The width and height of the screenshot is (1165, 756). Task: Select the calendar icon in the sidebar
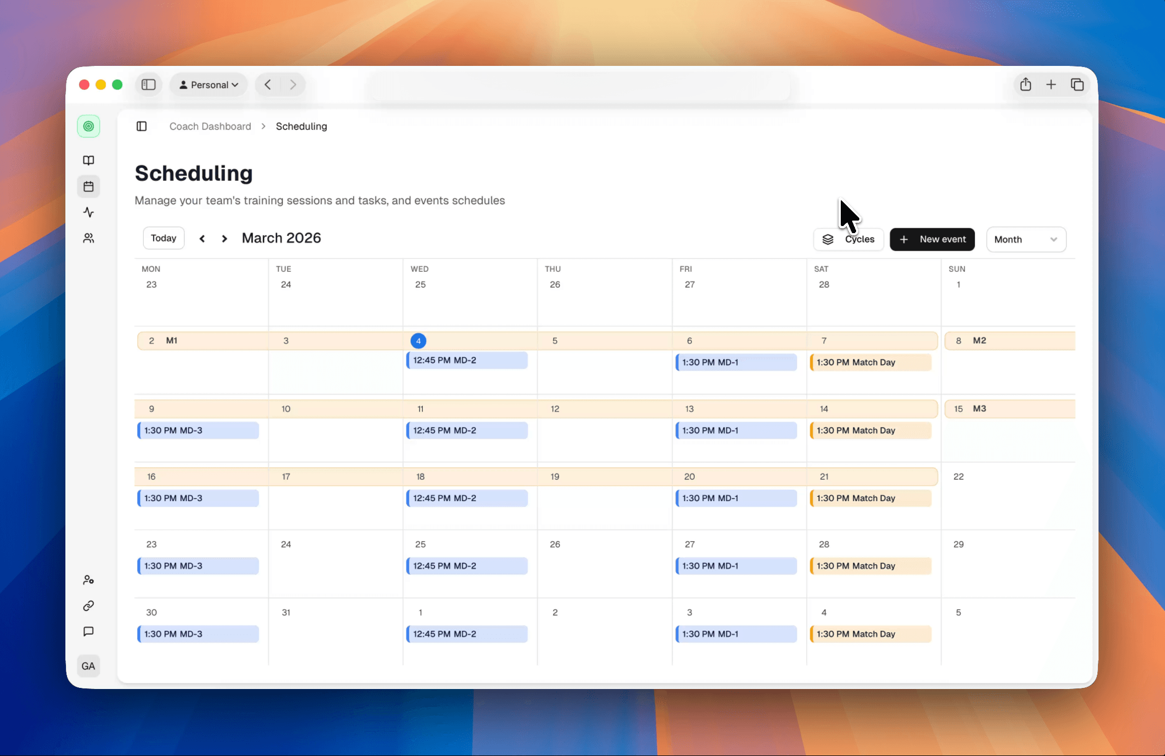(88, 186)
